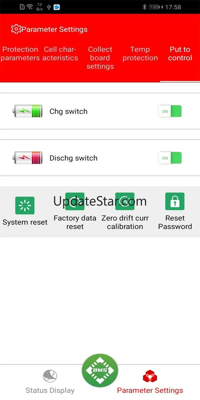Tap the Status Display globe icon
The width and height of the screenshot is (200, 400).
coord(50,376)
